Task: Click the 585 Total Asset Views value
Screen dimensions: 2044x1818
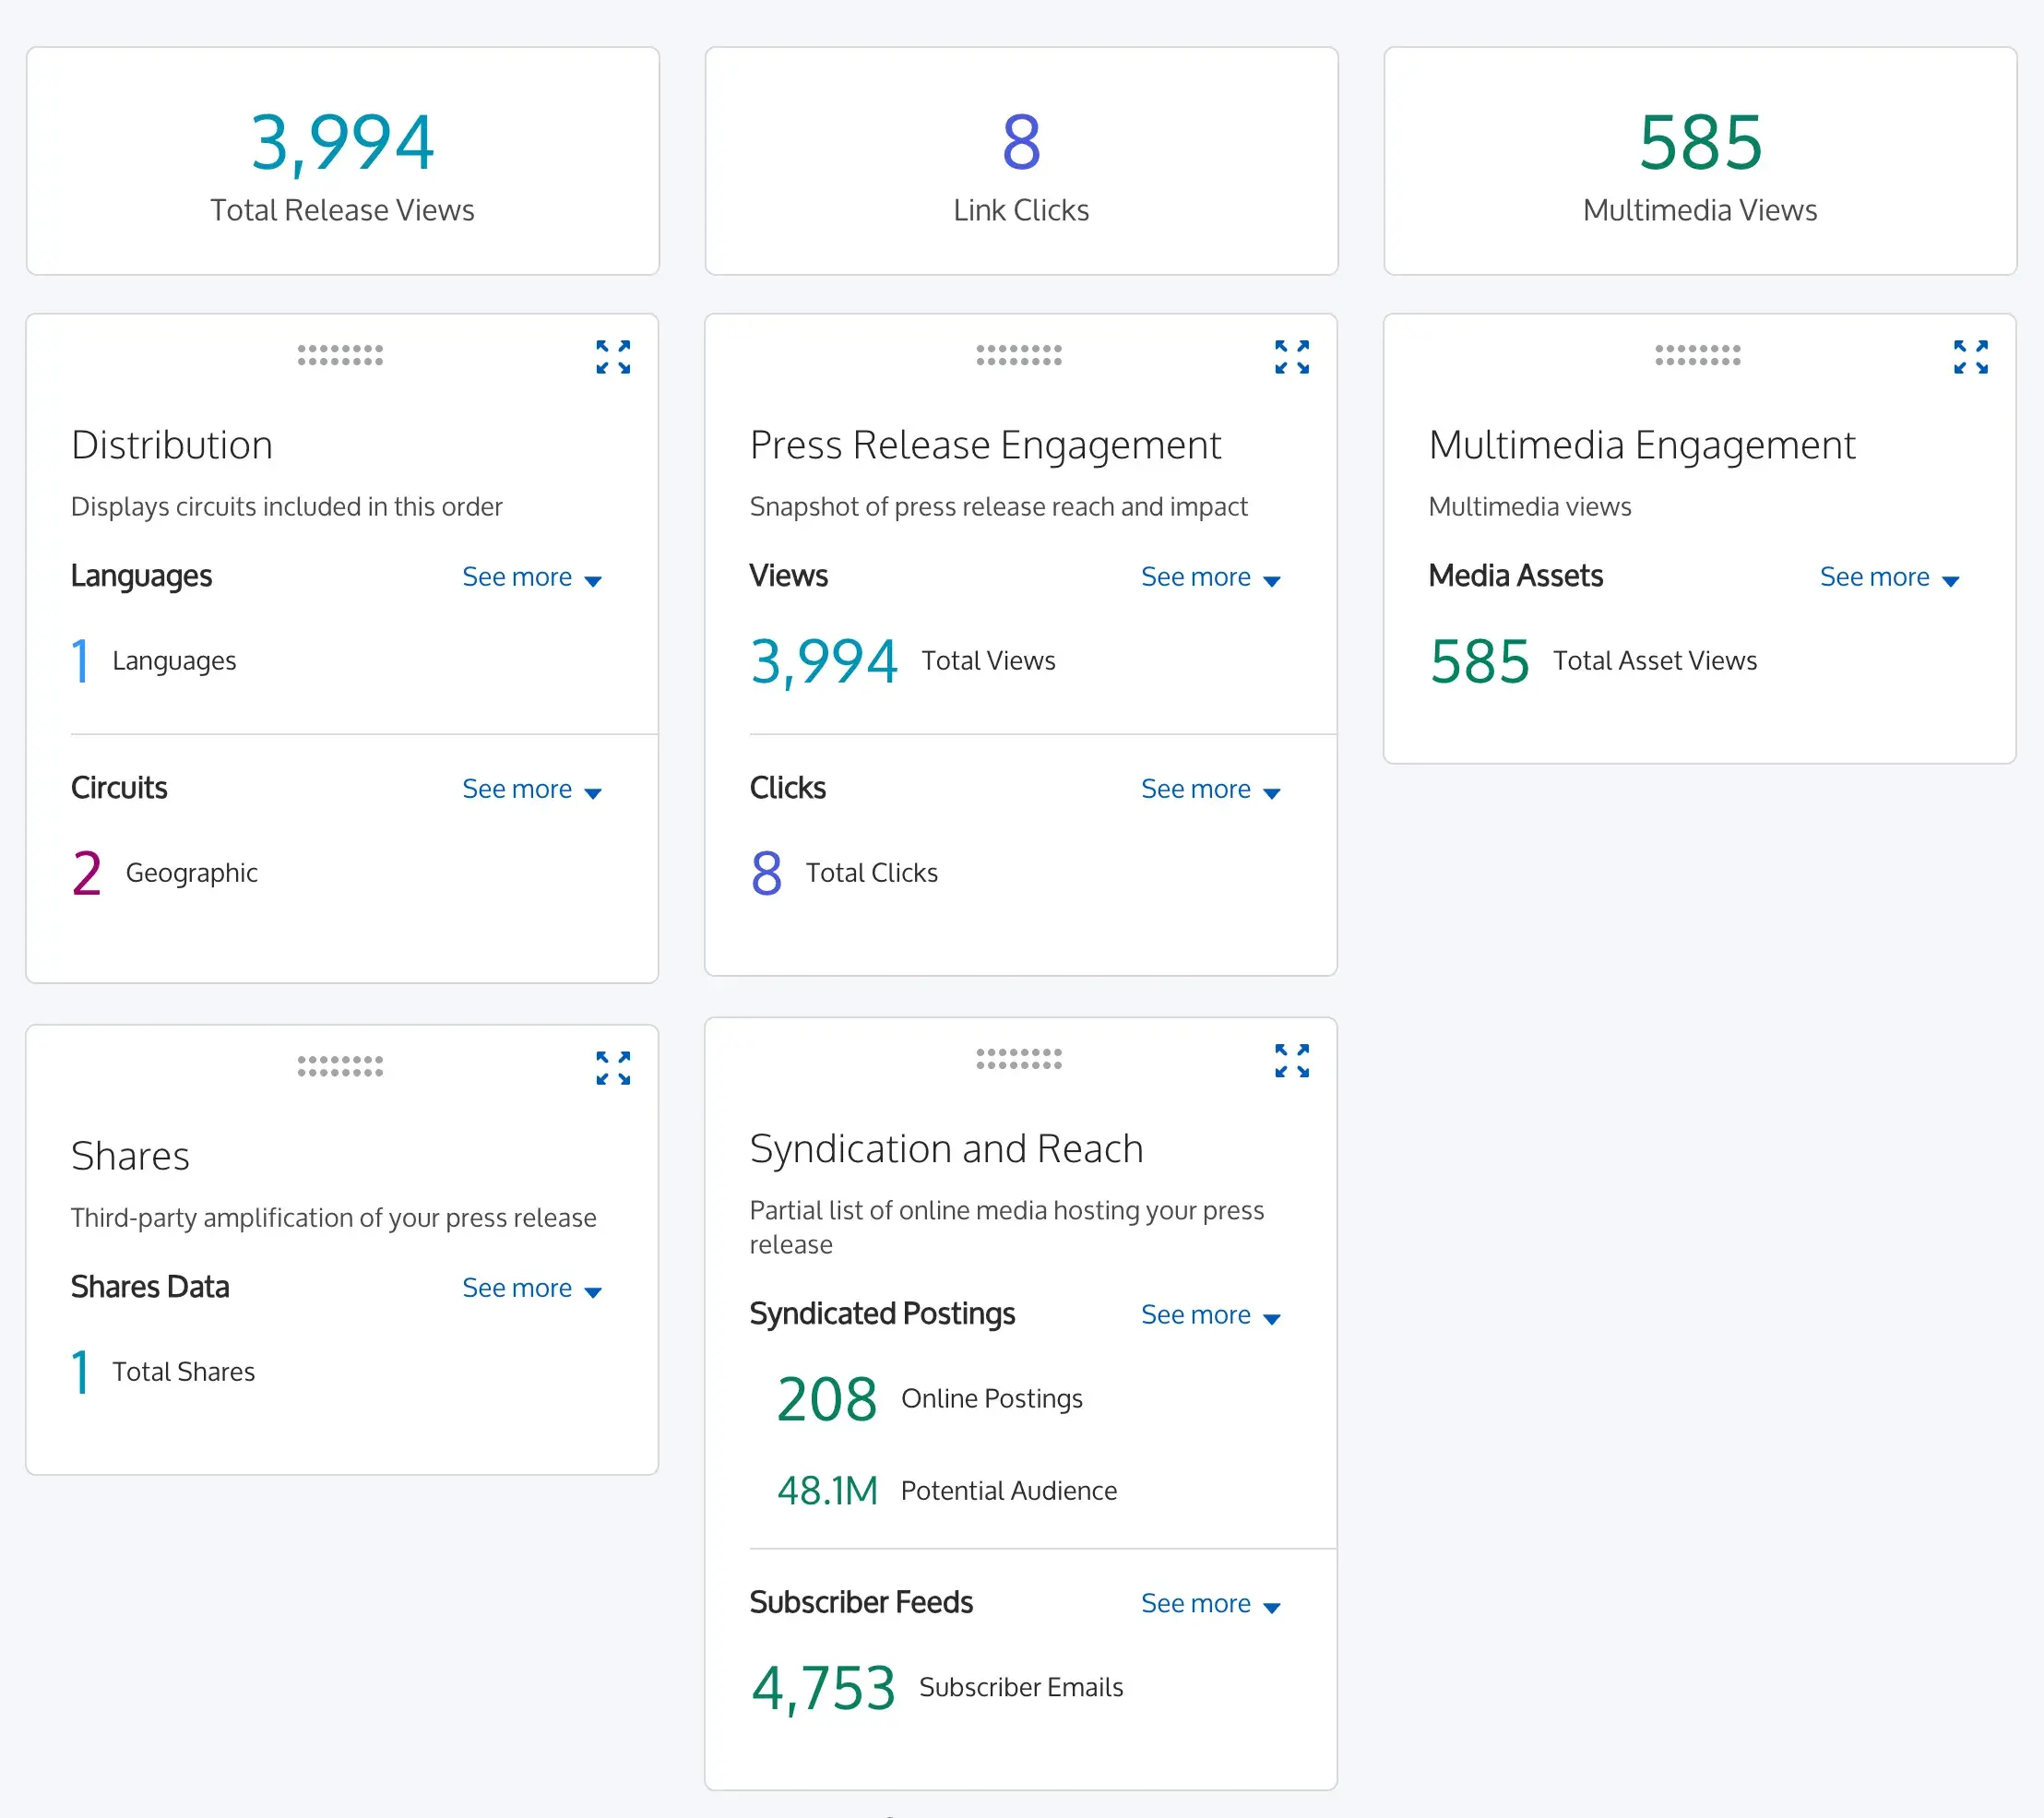Action: tap(1479, 661)
